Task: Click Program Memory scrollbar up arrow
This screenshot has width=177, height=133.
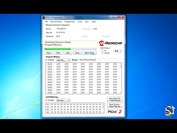Action: point(121,64)
